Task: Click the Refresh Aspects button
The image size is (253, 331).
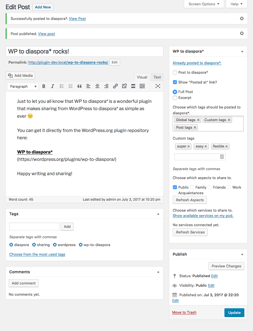Action: point(190,200)
